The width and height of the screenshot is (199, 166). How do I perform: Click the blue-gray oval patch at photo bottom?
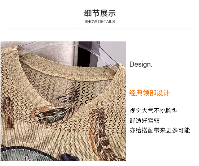pyautogui.click(x=26, y=154)
